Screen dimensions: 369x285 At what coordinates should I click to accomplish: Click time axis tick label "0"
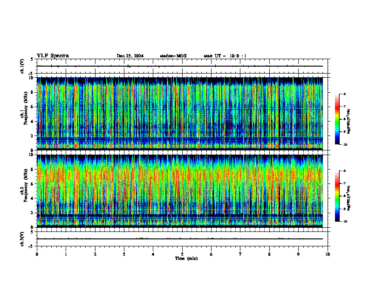[37, 254]
